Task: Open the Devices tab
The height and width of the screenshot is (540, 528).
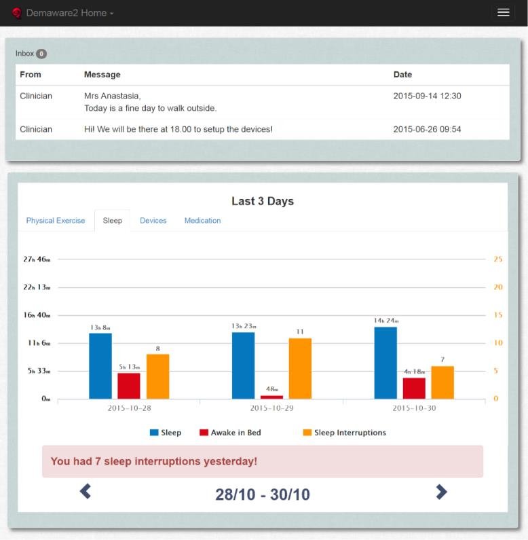Action: [153, 221]
